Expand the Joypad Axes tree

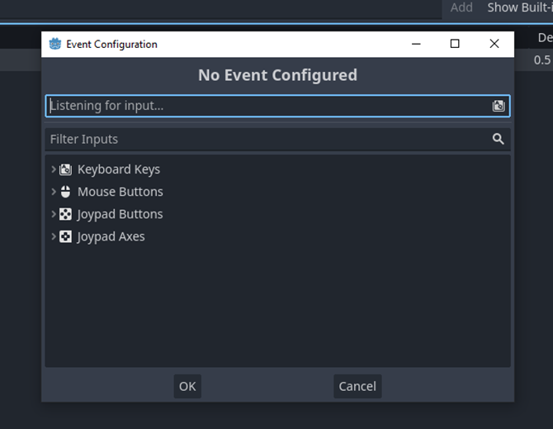54,236
